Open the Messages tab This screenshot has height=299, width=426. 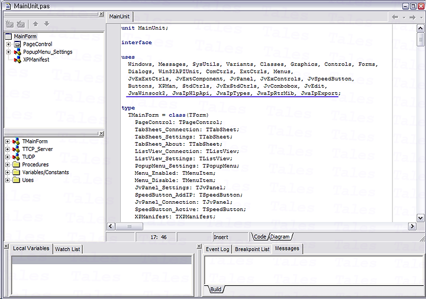pyautogui.click(x=287, y=249)
